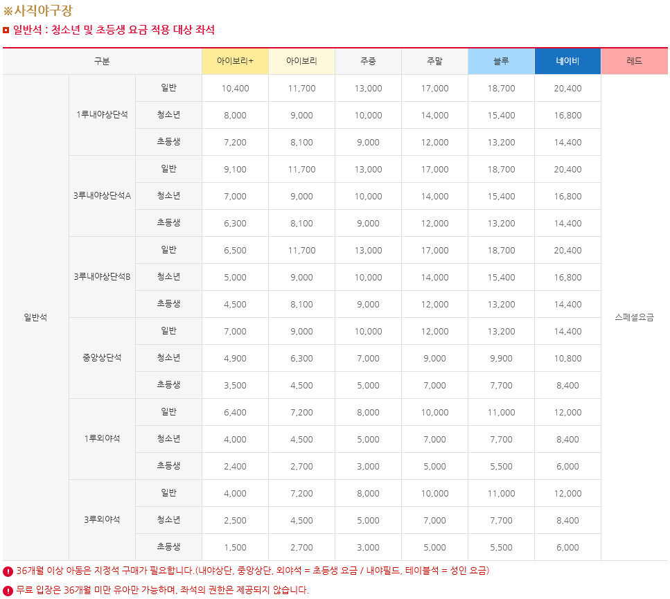Click the 9,100 price for 3루내야상단석A 일반

(235, 170)
